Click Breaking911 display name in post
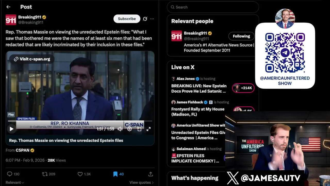Screen dimensions: 330x186 (x=30, y=17)
